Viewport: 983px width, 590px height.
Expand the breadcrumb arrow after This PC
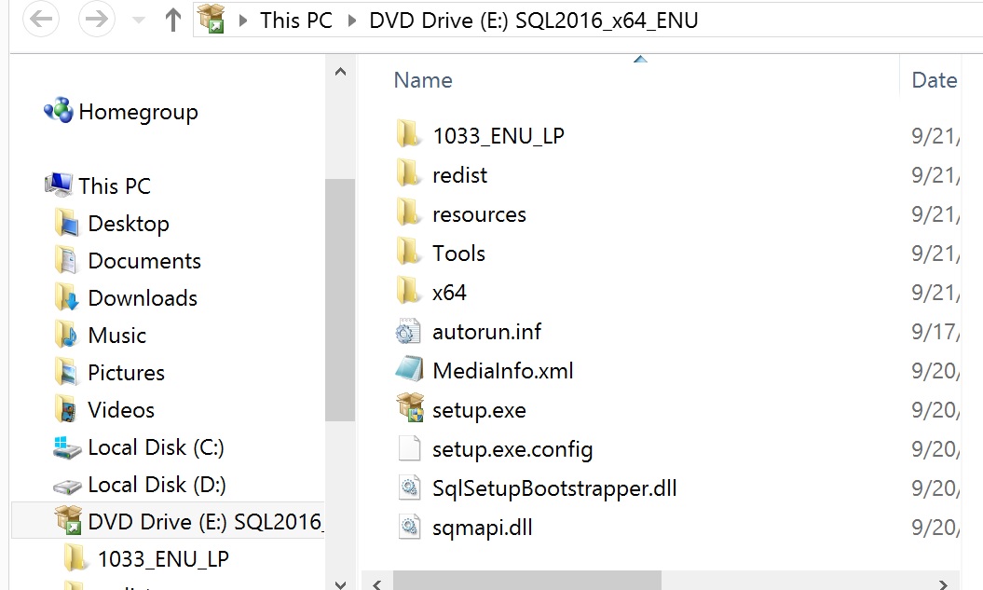pyautogui.click(x=351, y=21)
